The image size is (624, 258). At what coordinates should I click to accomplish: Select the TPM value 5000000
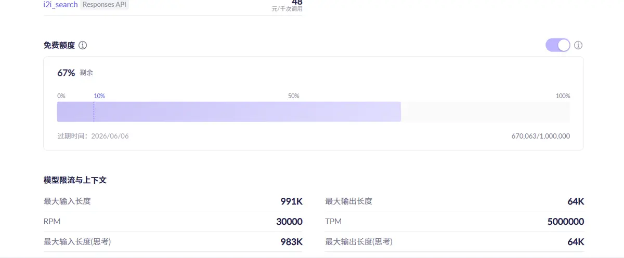[x=566, y=222]
